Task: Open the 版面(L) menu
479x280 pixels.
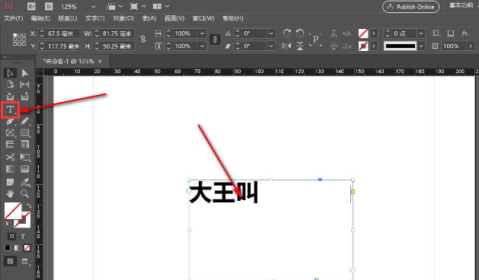Action: [x=68, y=18]
